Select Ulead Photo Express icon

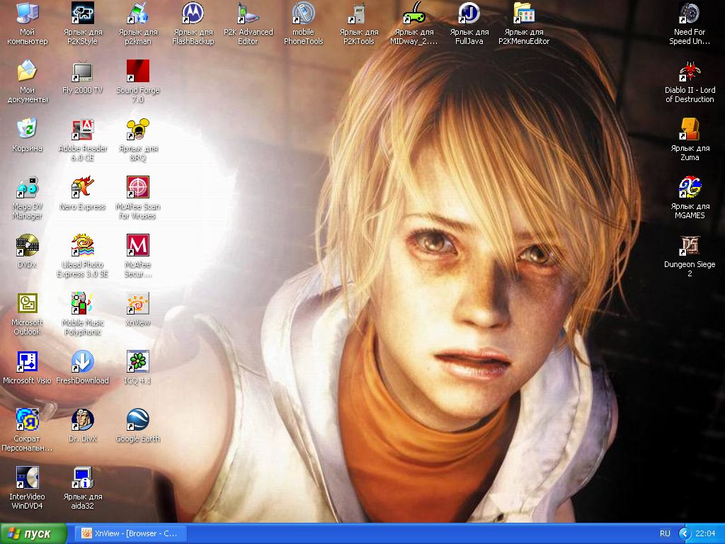82,245
